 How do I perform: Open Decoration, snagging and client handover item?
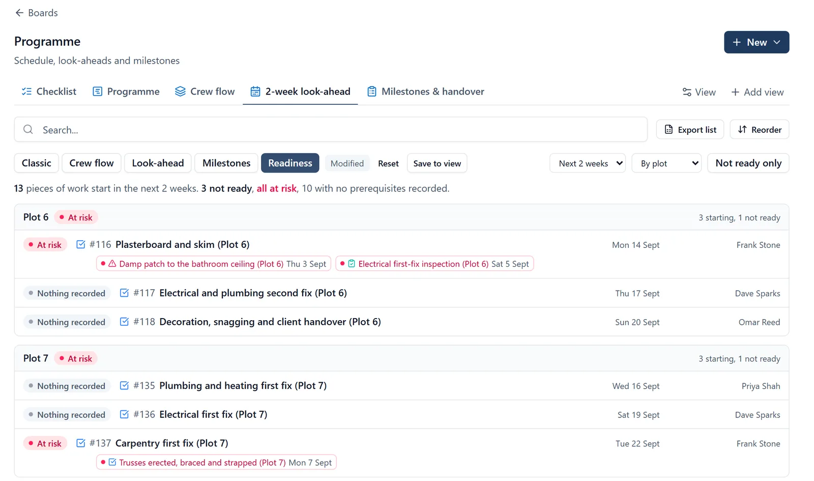[x=270, y=322]
